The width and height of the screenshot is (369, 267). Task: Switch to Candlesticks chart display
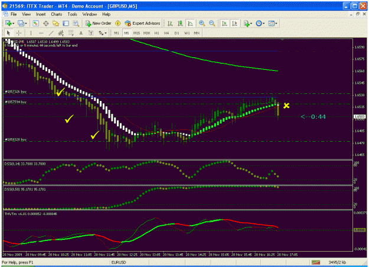pyautogui.click(x=180, y=23)
